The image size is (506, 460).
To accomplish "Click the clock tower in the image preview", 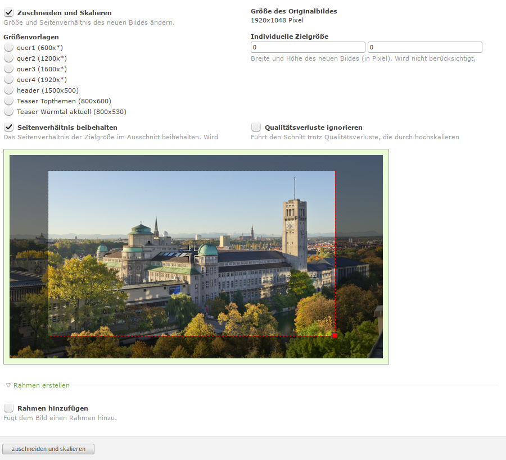I will pyautogui.click(x=295, y=235).
